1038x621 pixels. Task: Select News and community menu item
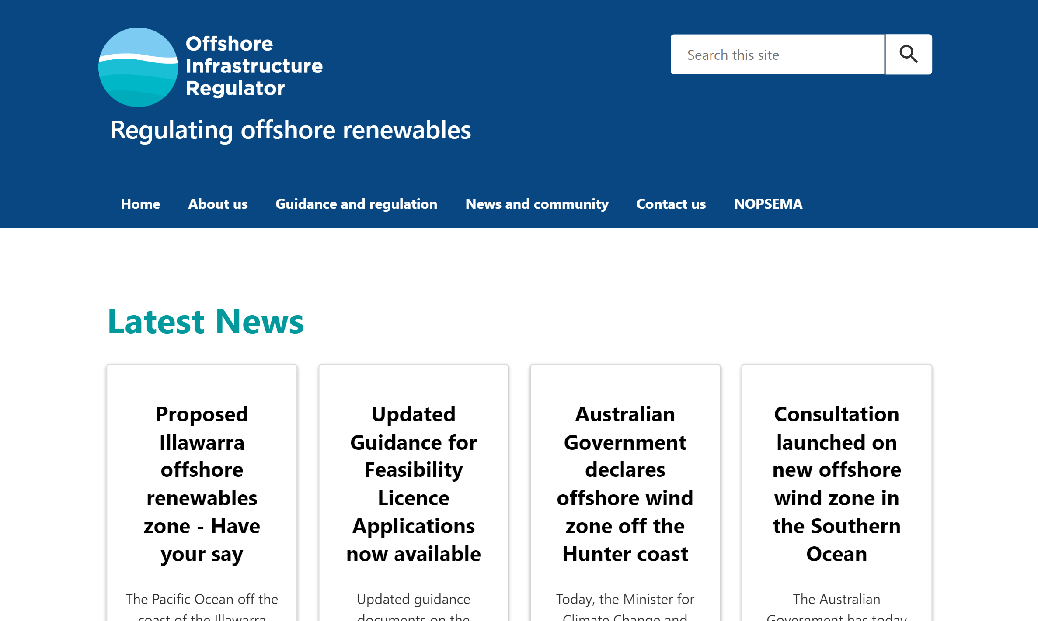(536, 204)
